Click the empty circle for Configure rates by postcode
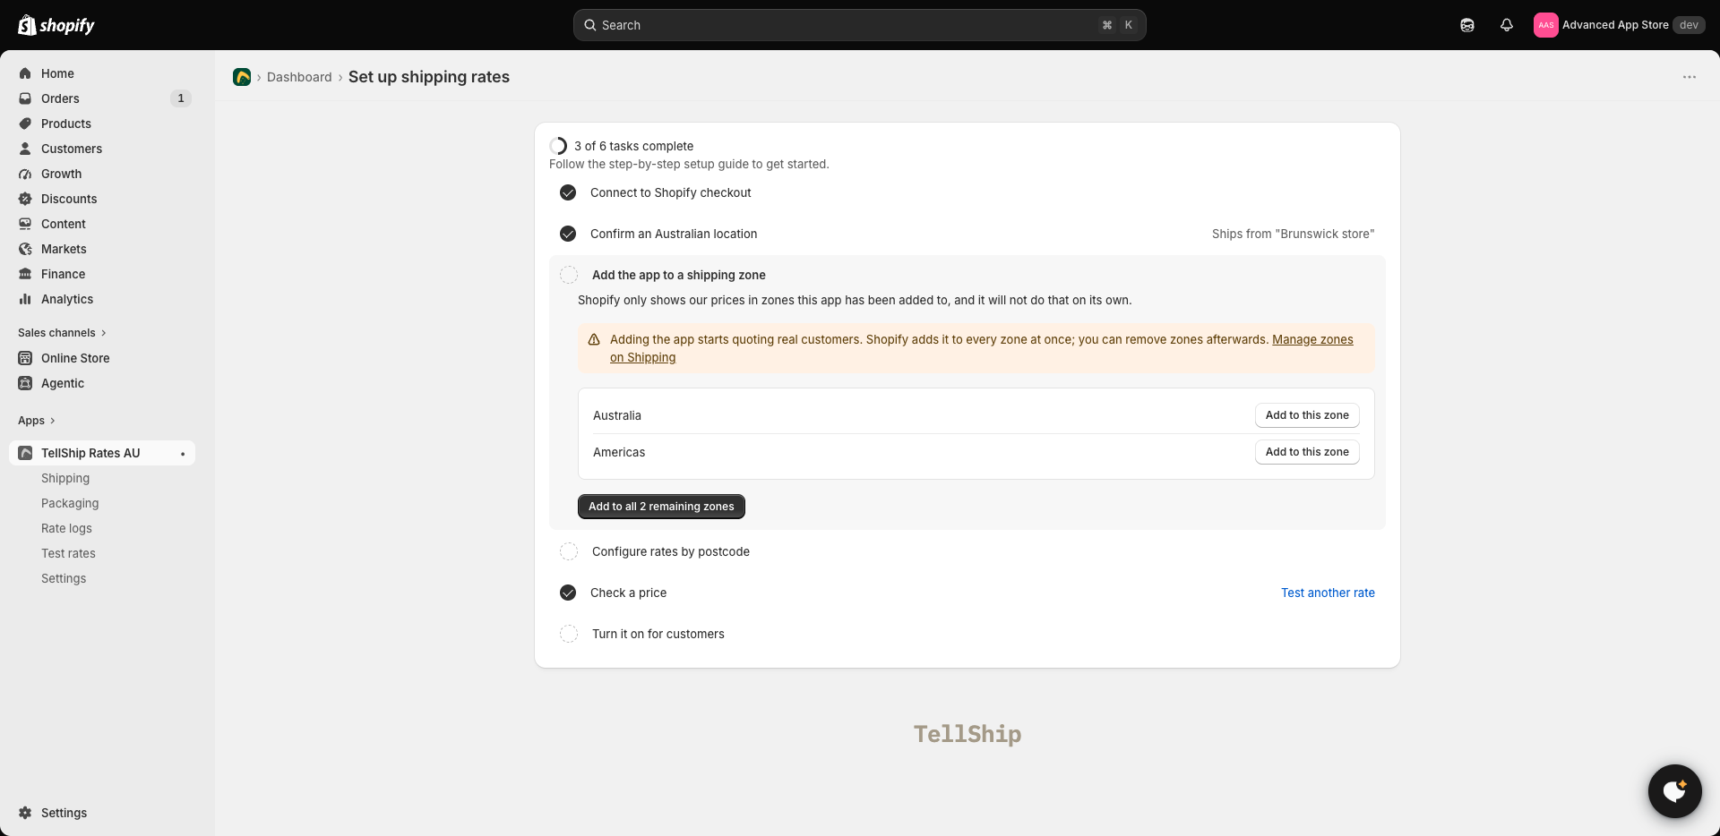 [x=569, y=551]
